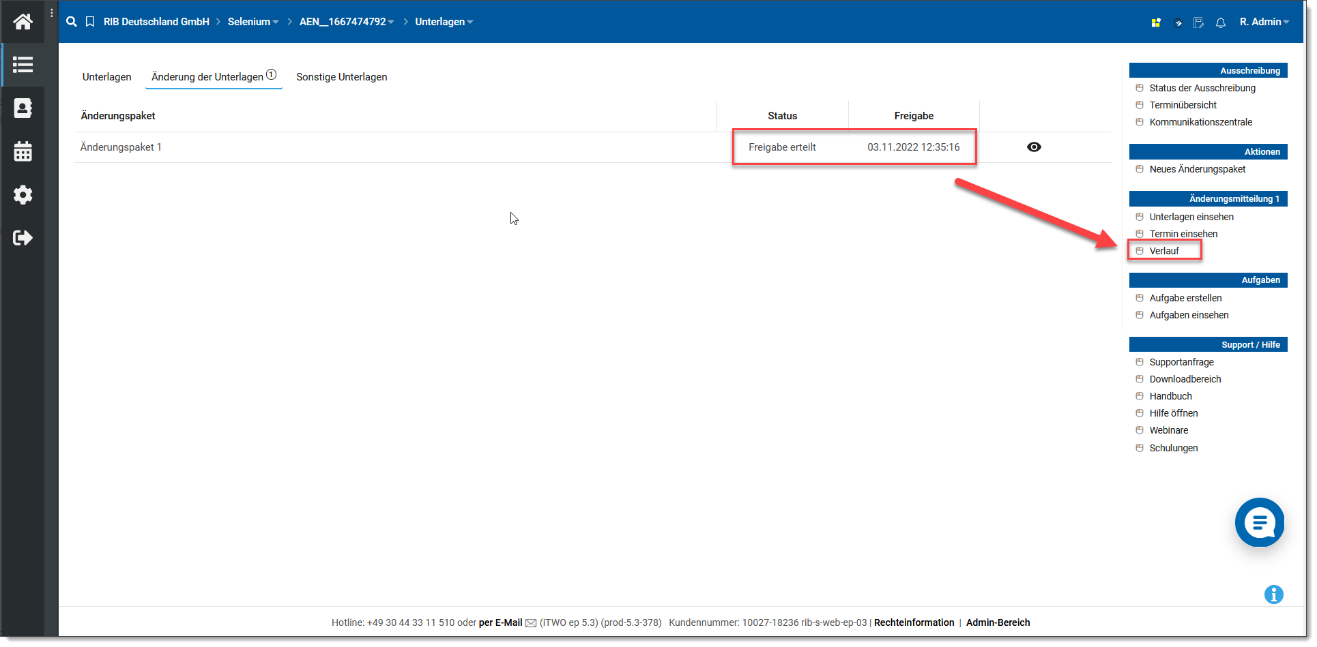Expand the AEN__1667474792 breadcrumb dropdown

click(347, 22)
